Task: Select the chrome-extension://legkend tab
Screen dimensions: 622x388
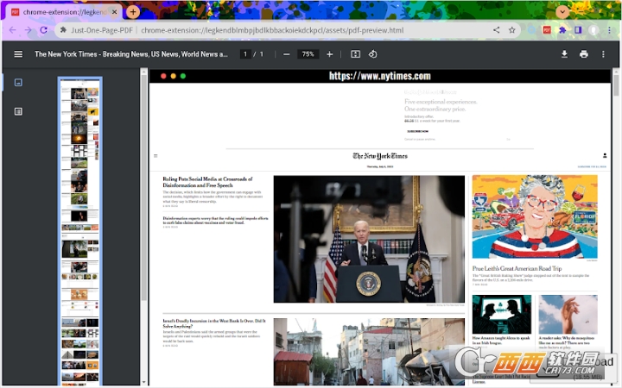Action: tap(63, 12)
